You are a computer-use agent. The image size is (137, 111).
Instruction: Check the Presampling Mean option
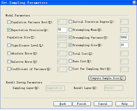pyautogui.click(x=70, y=30)
